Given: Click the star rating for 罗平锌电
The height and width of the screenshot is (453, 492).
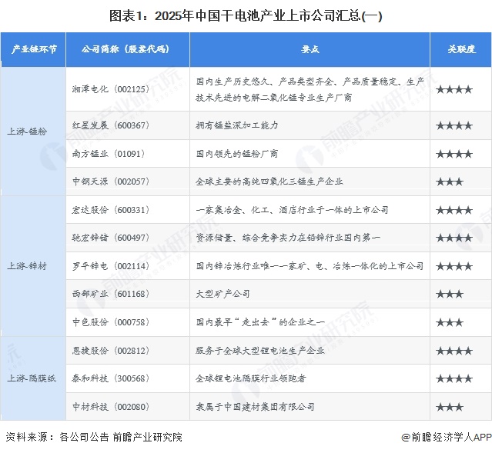Looking at the screenshot, I should (x=454, y=266).
